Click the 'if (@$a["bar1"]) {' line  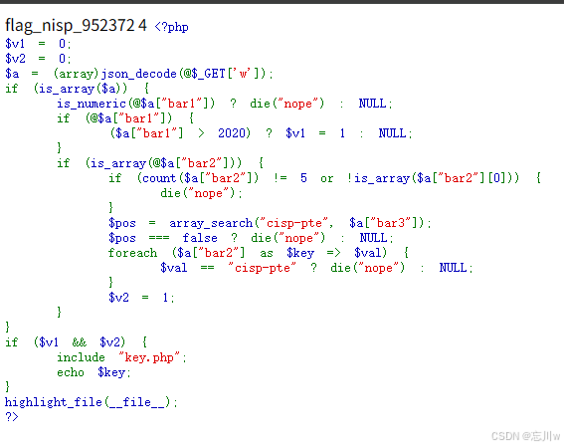coord(125,118)
